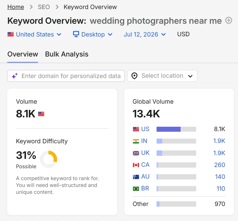Focus the Enter domain for personalized data field
Viewport: 238px width, 221px height.
66,76
